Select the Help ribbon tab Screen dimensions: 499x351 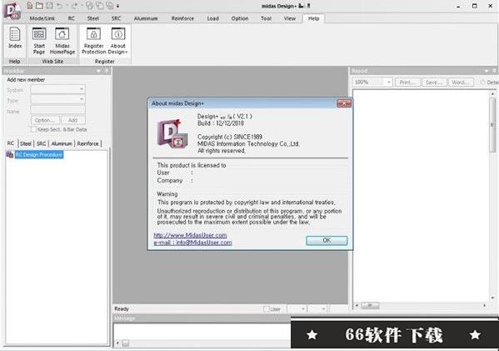point(313,18)
